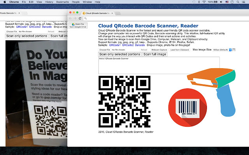249x155 pixels.
Task: Click the large QR code image
Action: pos(124,102)
